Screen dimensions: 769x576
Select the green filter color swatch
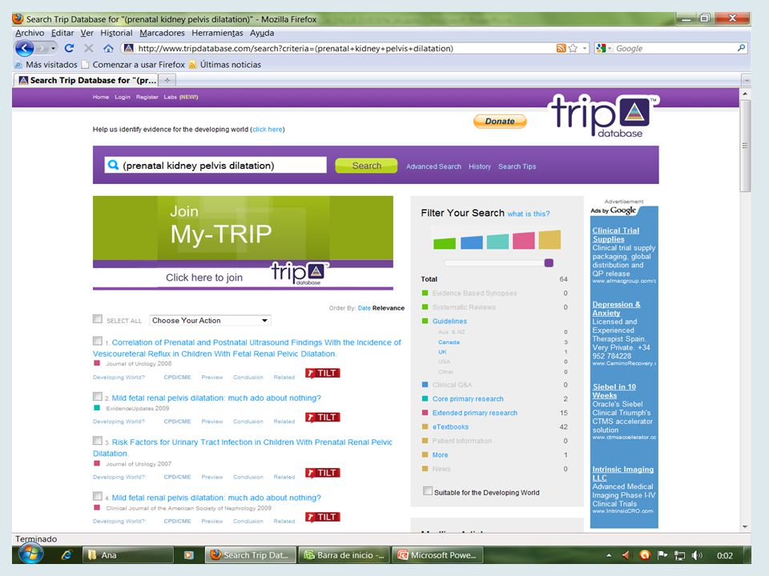445,243
